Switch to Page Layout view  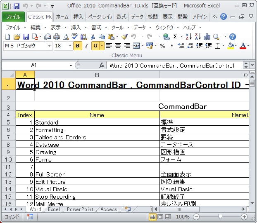160,217
